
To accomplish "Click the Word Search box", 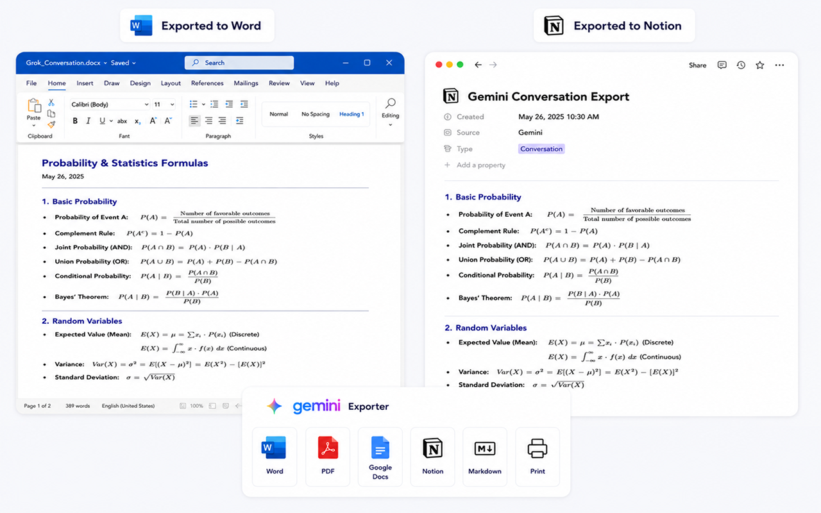I will (x=239, y=63).
